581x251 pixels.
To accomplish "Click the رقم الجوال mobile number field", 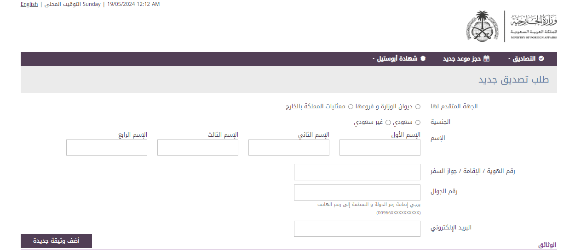I will coord(357,193).
